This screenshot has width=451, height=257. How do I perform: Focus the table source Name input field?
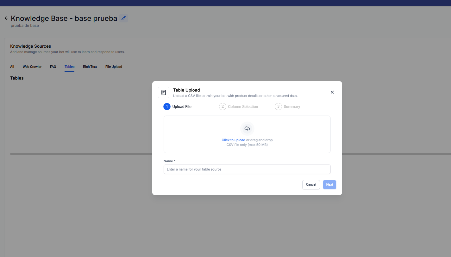coord(247,169)
